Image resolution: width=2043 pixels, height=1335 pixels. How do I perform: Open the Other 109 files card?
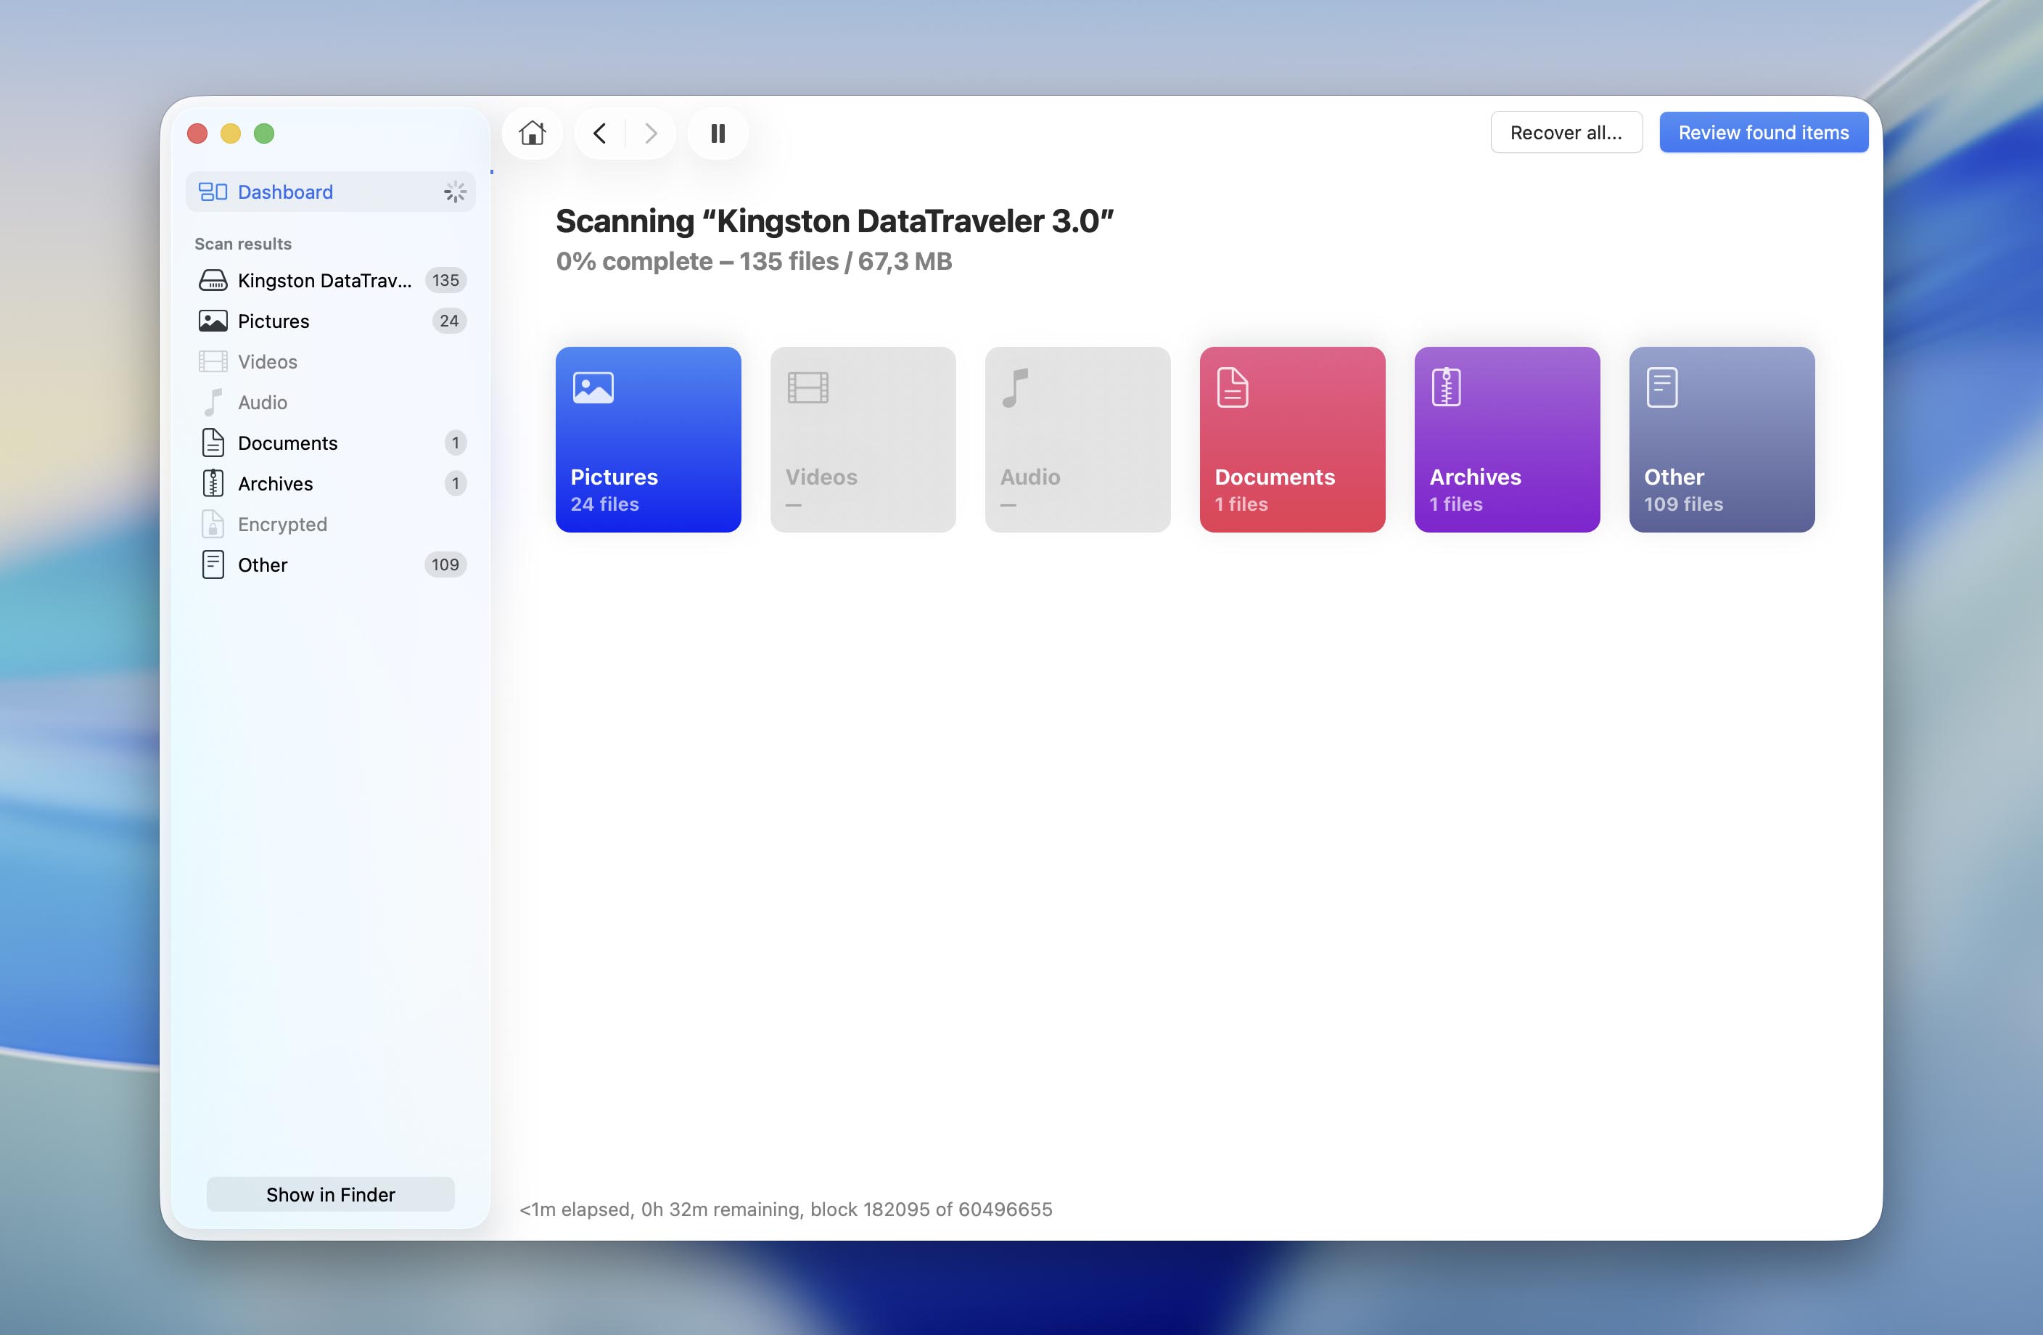coord(1721,440)
